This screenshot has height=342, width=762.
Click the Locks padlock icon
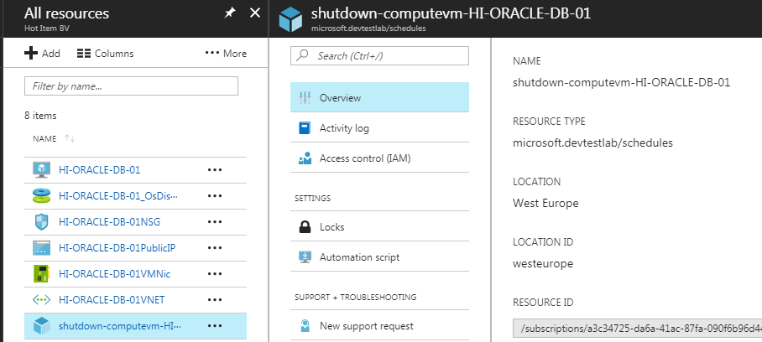tap(304, 227)
